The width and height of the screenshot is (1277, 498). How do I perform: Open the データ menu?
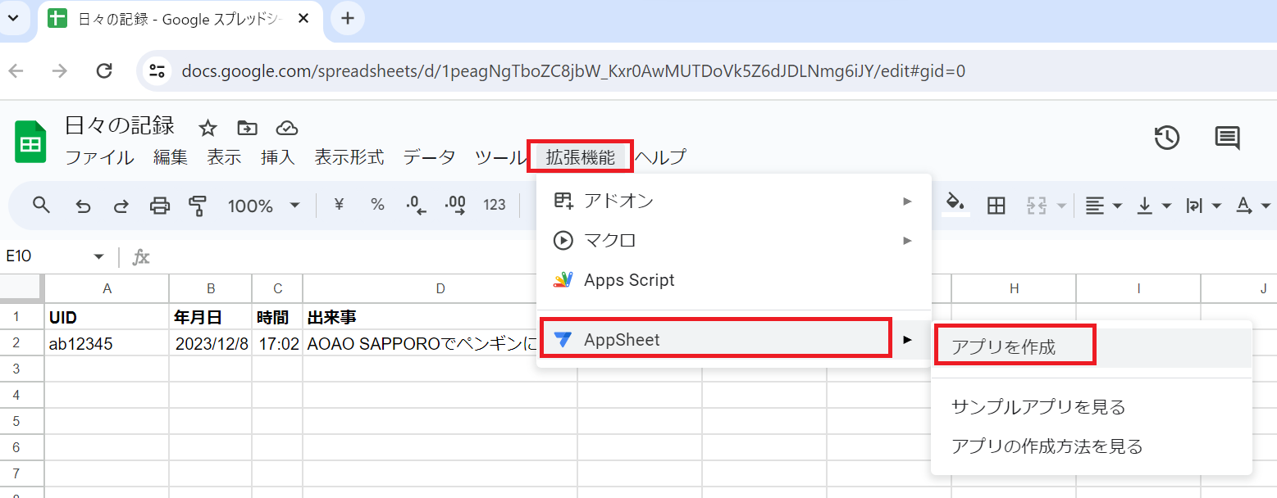(429, 157)
